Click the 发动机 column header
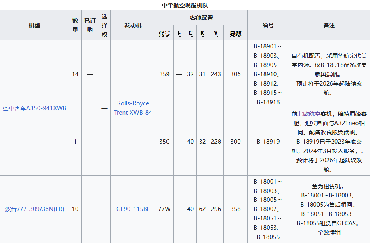 point(133,25)
